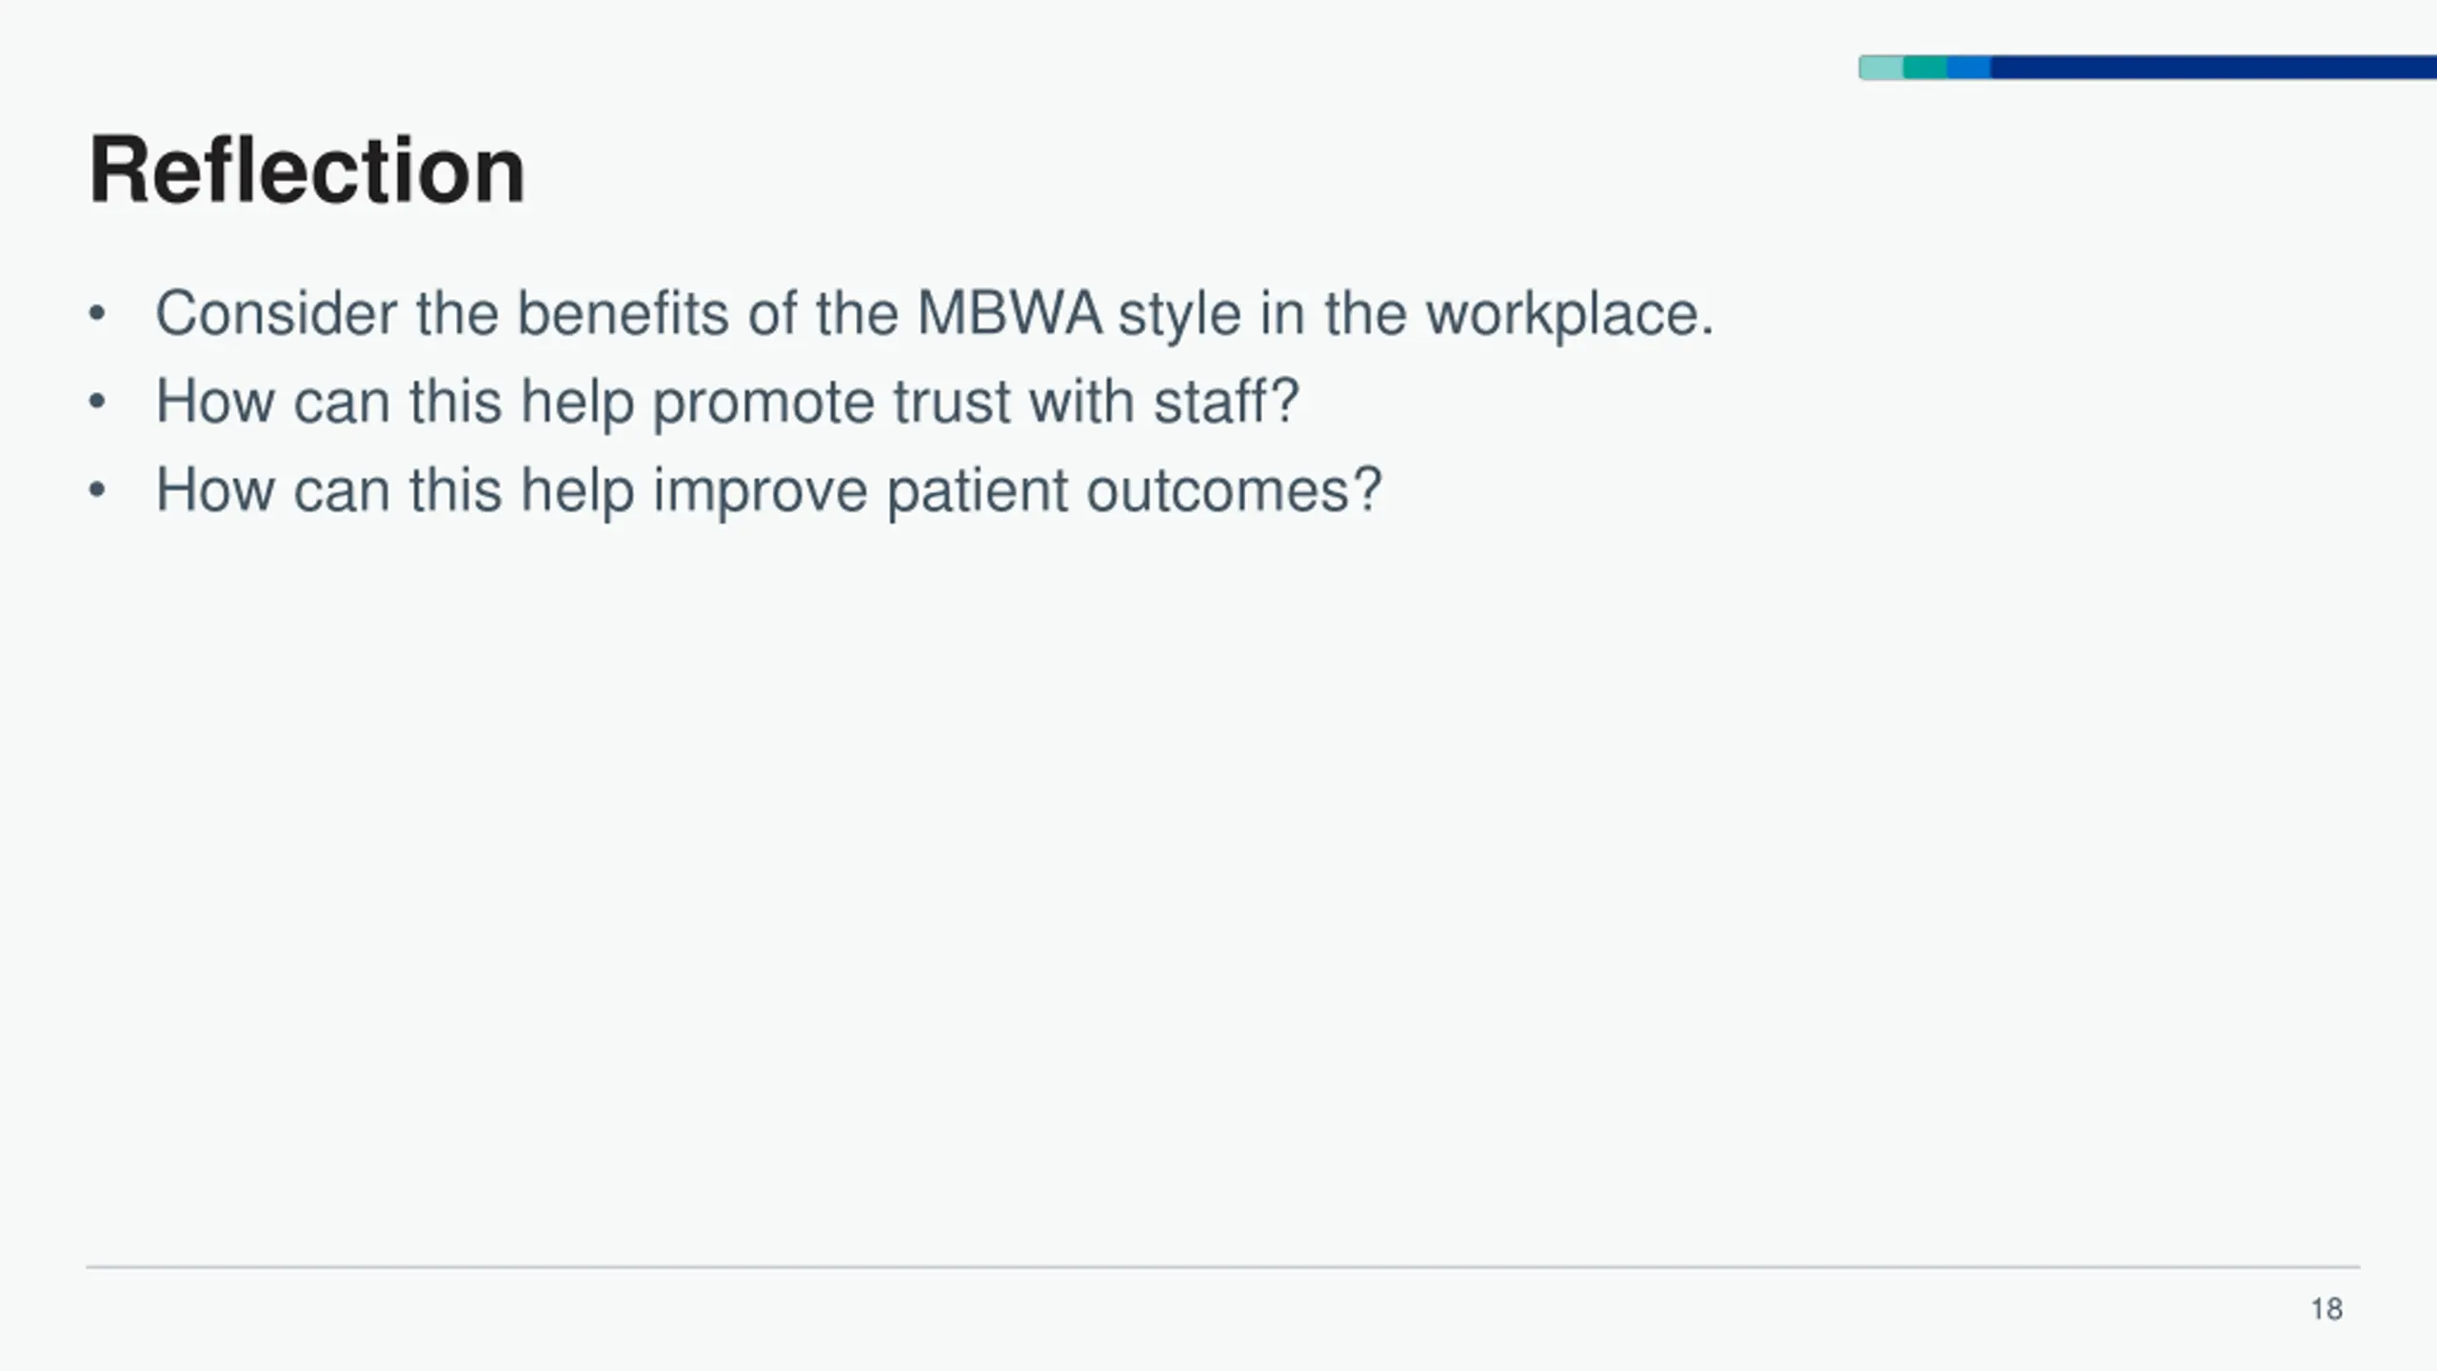Click the bright blue segment of header bar
Viewport: 2437px width, 1371px height.
(1969, 68)
